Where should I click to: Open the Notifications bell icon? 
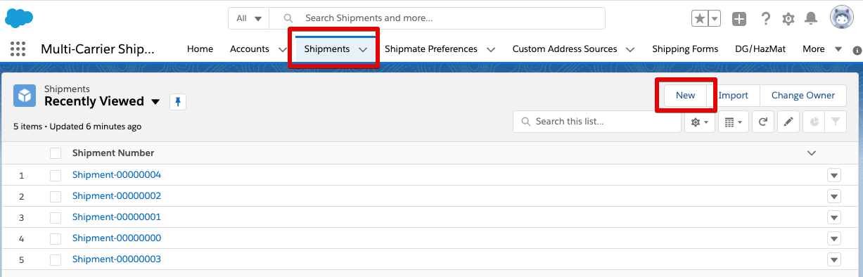(811, 19)
